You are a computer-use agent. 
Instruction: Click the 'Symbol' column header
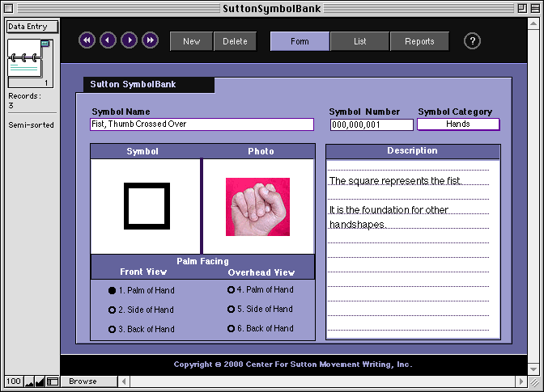click(142, 151)
